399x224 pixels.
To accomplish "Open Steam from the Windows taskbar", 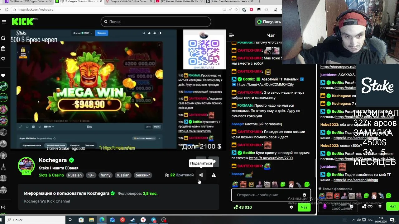I will pyautogui.click(x=132, y=220).
